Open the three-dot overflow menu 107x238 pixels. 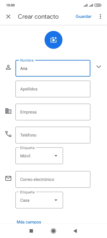point(100,16)
